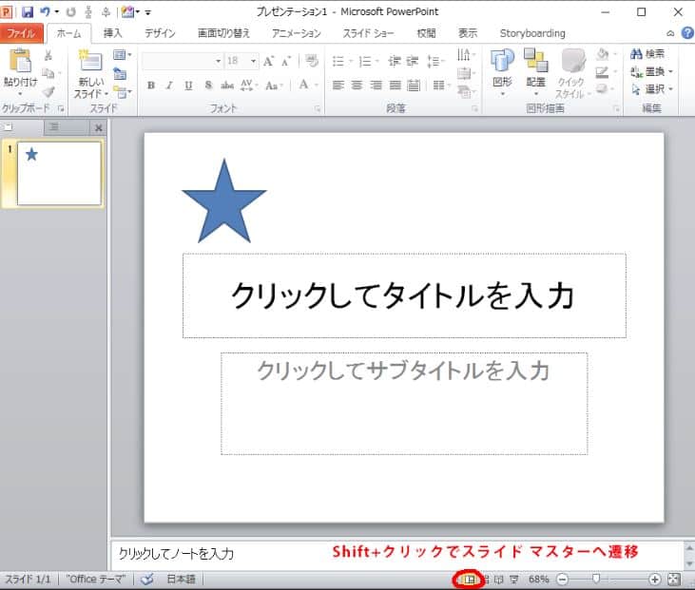This screenshot has height=590, width=695.
Task: Toggle Italic formatting
Action: [x=169, y=86]
